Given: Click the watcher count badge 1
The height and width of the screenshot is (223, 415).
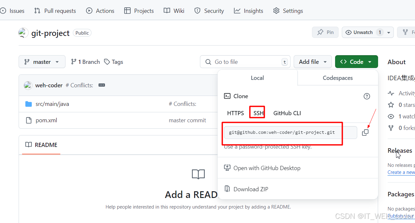Looking at the screenshot, I should click(380, 32).
